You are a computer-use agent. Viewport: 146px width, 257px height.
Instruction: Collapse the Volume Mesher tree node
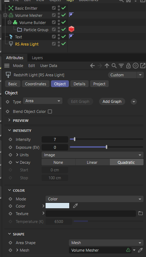tap(5, 15)
